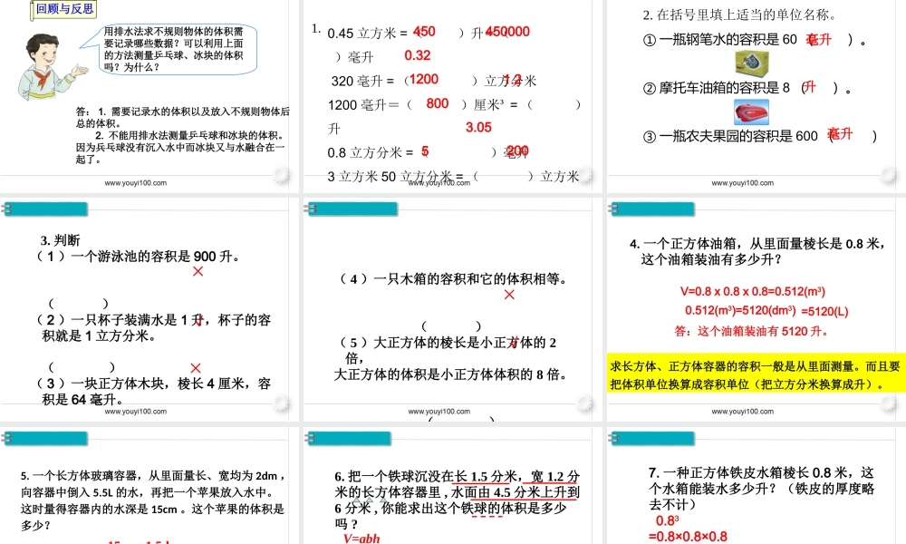This screenshot has width=906, height=544.
Task: Select the 回顾与反思 title tab
Action: click(62, 11)
